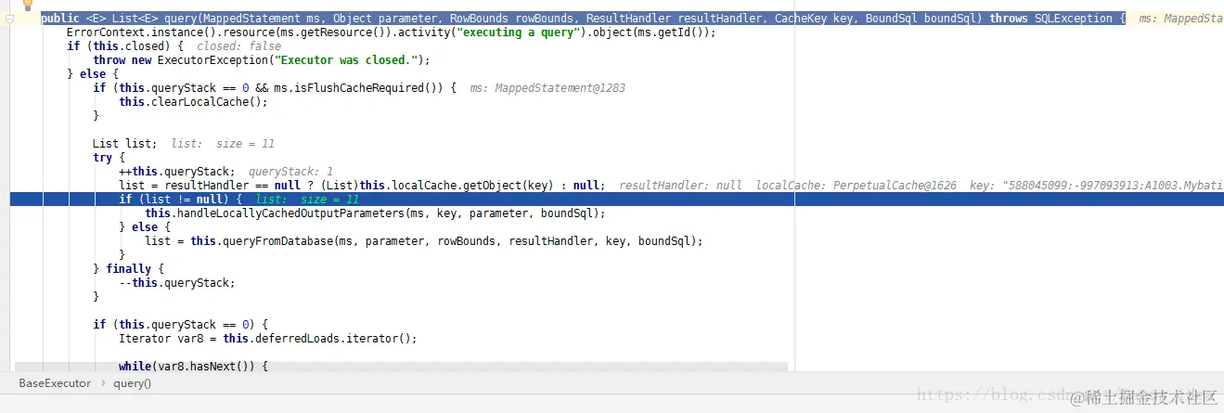
Task: Click the handleLocallyCachedOutputParameters call
Action: point(375,213)
